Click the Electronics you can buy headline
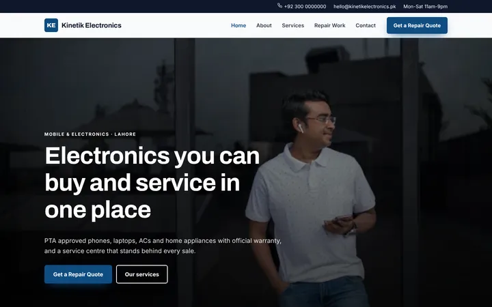This screenshot has width=492, height=307. point(152,183)
